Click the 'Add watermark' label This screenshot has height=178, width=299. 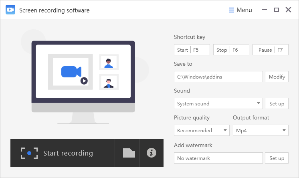click(x=193, y=145)
